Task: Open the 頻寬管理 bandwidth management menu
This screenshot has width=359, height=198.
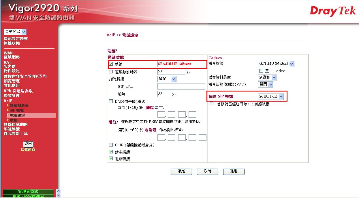Action: click(x=12, y=81)
